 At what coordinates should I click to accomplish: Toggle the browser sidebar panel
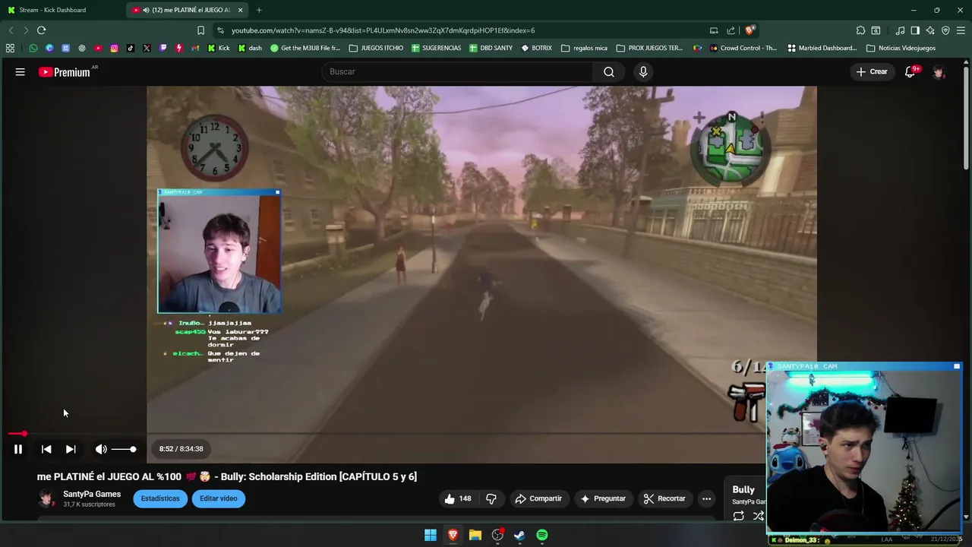point(915,30)
